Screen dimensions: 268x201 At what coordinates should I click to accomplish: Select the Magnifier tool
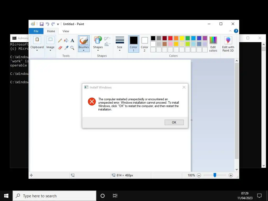coord(72,48)
